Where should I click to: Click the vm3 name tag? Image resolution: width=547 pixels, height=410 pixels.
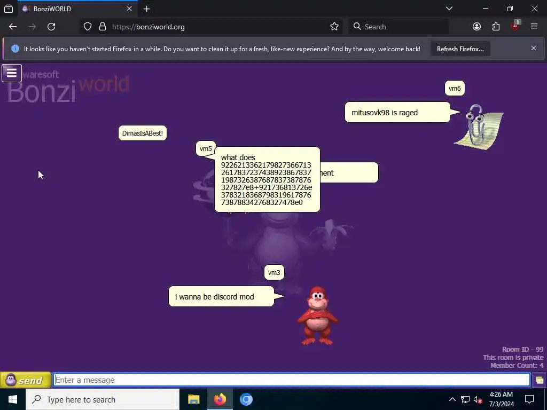pyautogui.click(x=274, y=273)
